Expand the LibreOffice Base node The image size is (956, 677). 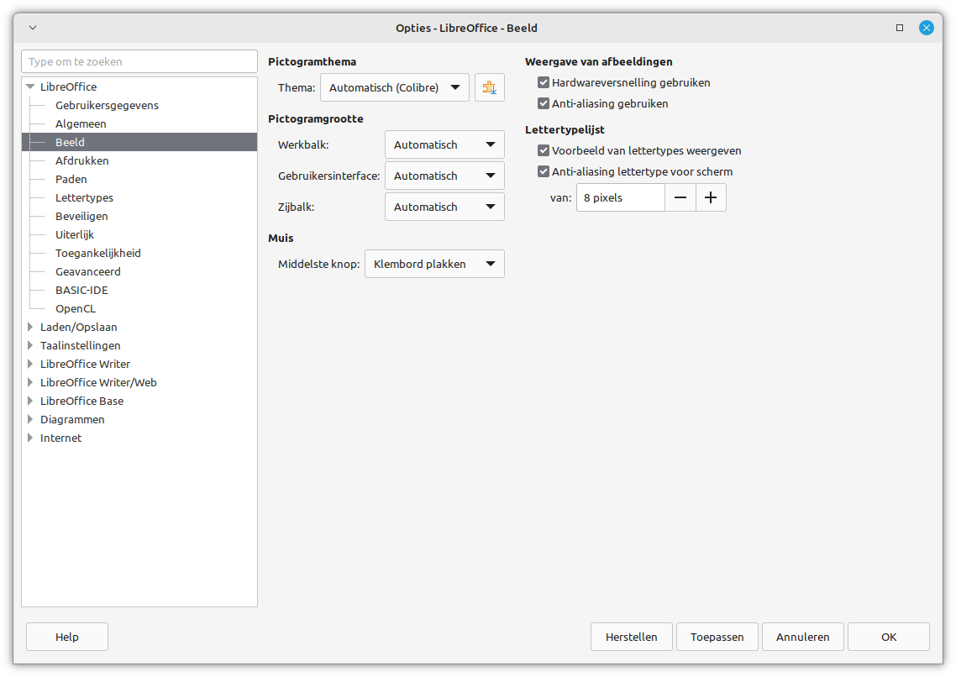pyautogui.click(x=30, y=401)
